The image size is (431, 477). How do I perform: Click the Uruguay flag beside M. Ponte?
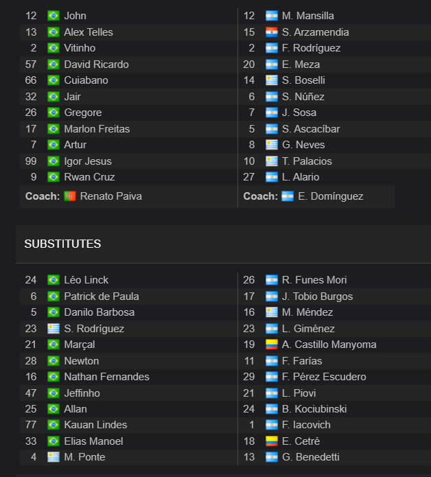pyautogui.click(x=54, y=457)
